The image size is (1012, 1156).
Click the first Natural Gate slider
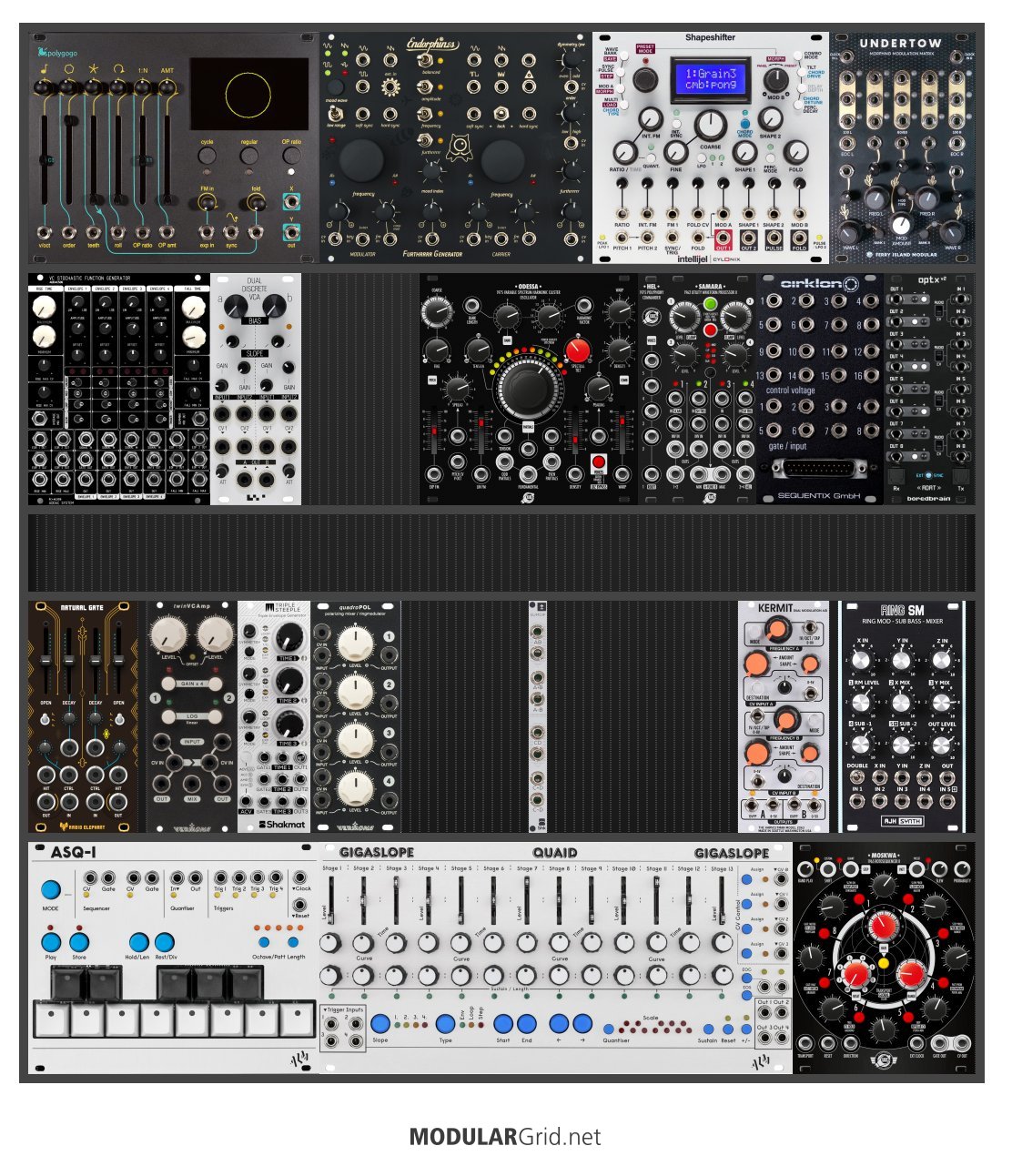[46, 660]
